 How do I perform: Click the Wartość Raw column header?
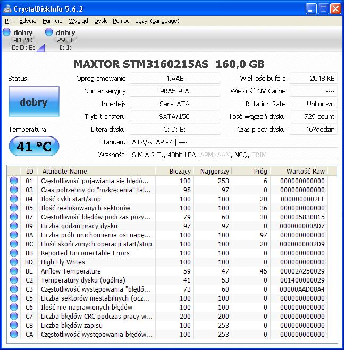[299, 171]
